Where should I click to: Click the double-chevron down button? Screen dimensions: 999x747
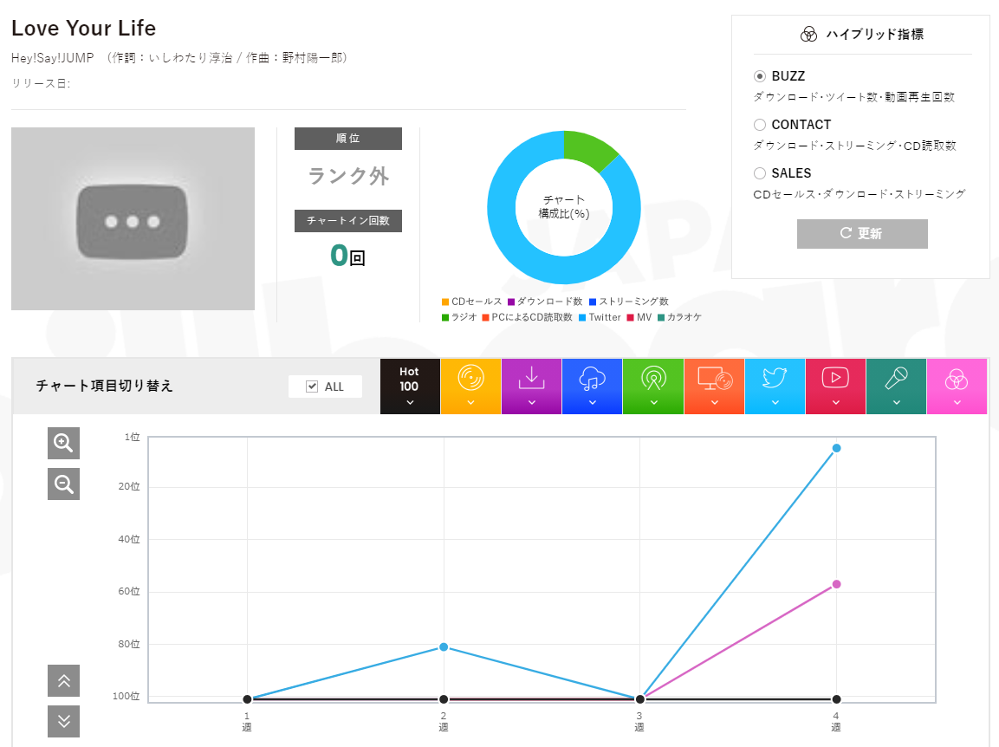click(64, 721)
